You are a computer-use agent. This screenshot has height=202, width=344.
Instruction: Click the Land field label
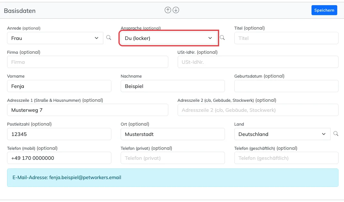[239, 124]
